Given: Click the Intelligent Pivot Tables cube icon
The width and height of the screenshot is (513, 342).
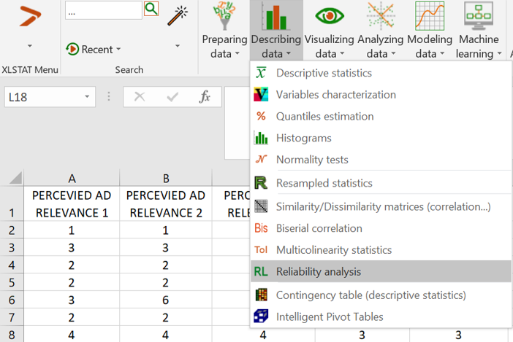Looking at the screenshot, I should pyautogui.click(x=261, y=316).
